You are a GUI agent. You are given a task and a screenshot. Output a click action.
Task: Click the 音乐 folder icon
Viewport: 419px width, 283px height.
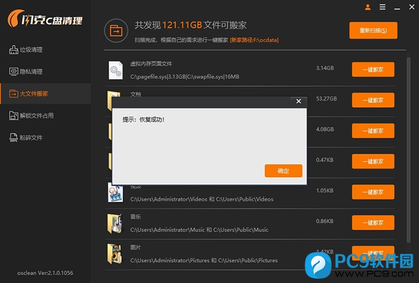(115, 223)
